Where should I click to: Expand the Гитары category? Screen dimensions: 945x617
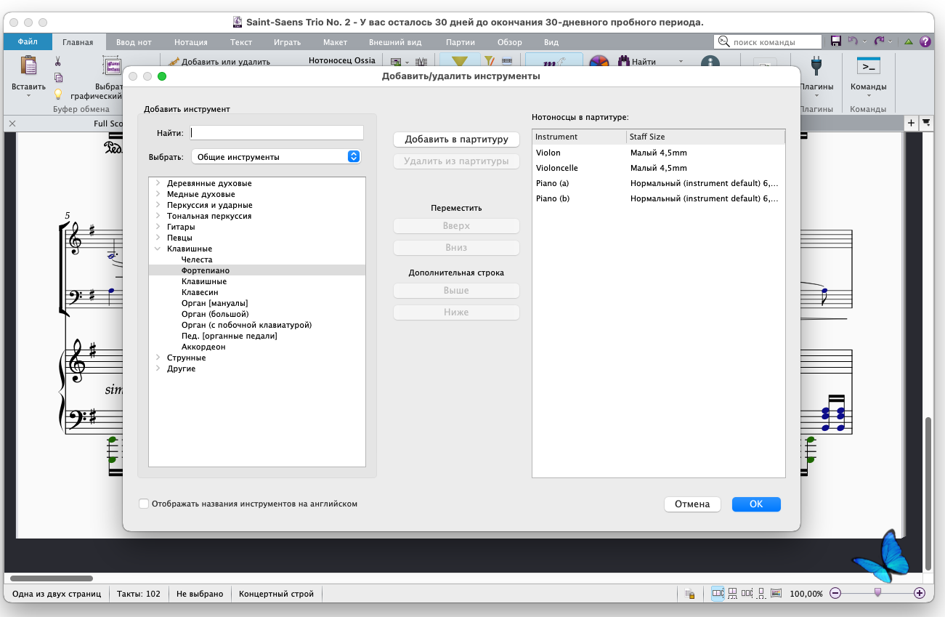[x=157, y=227]
